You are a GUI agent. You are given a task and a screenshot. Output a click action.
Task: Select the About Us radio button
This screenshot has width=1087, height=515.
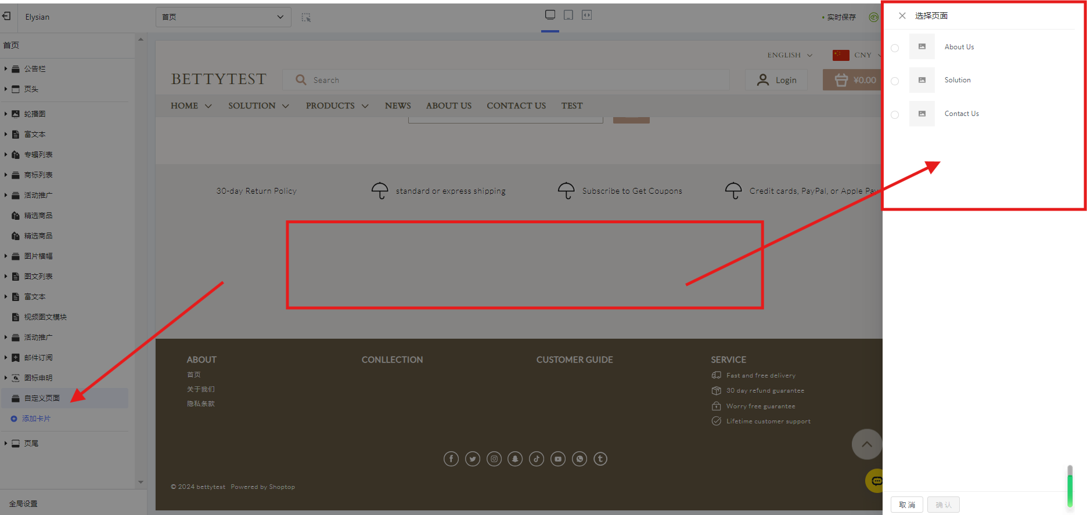click(x=895, y=48)
